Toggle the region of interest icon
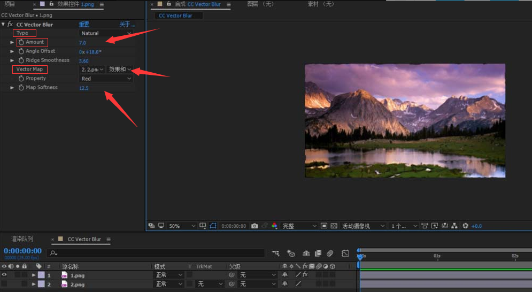This screenshot has height=292, width=532. [324, 226]
